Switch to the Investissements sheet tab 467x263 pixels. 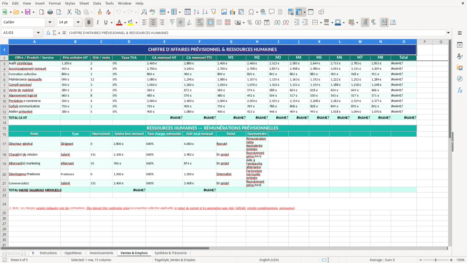pyautogui.click(x=101, y=253)
